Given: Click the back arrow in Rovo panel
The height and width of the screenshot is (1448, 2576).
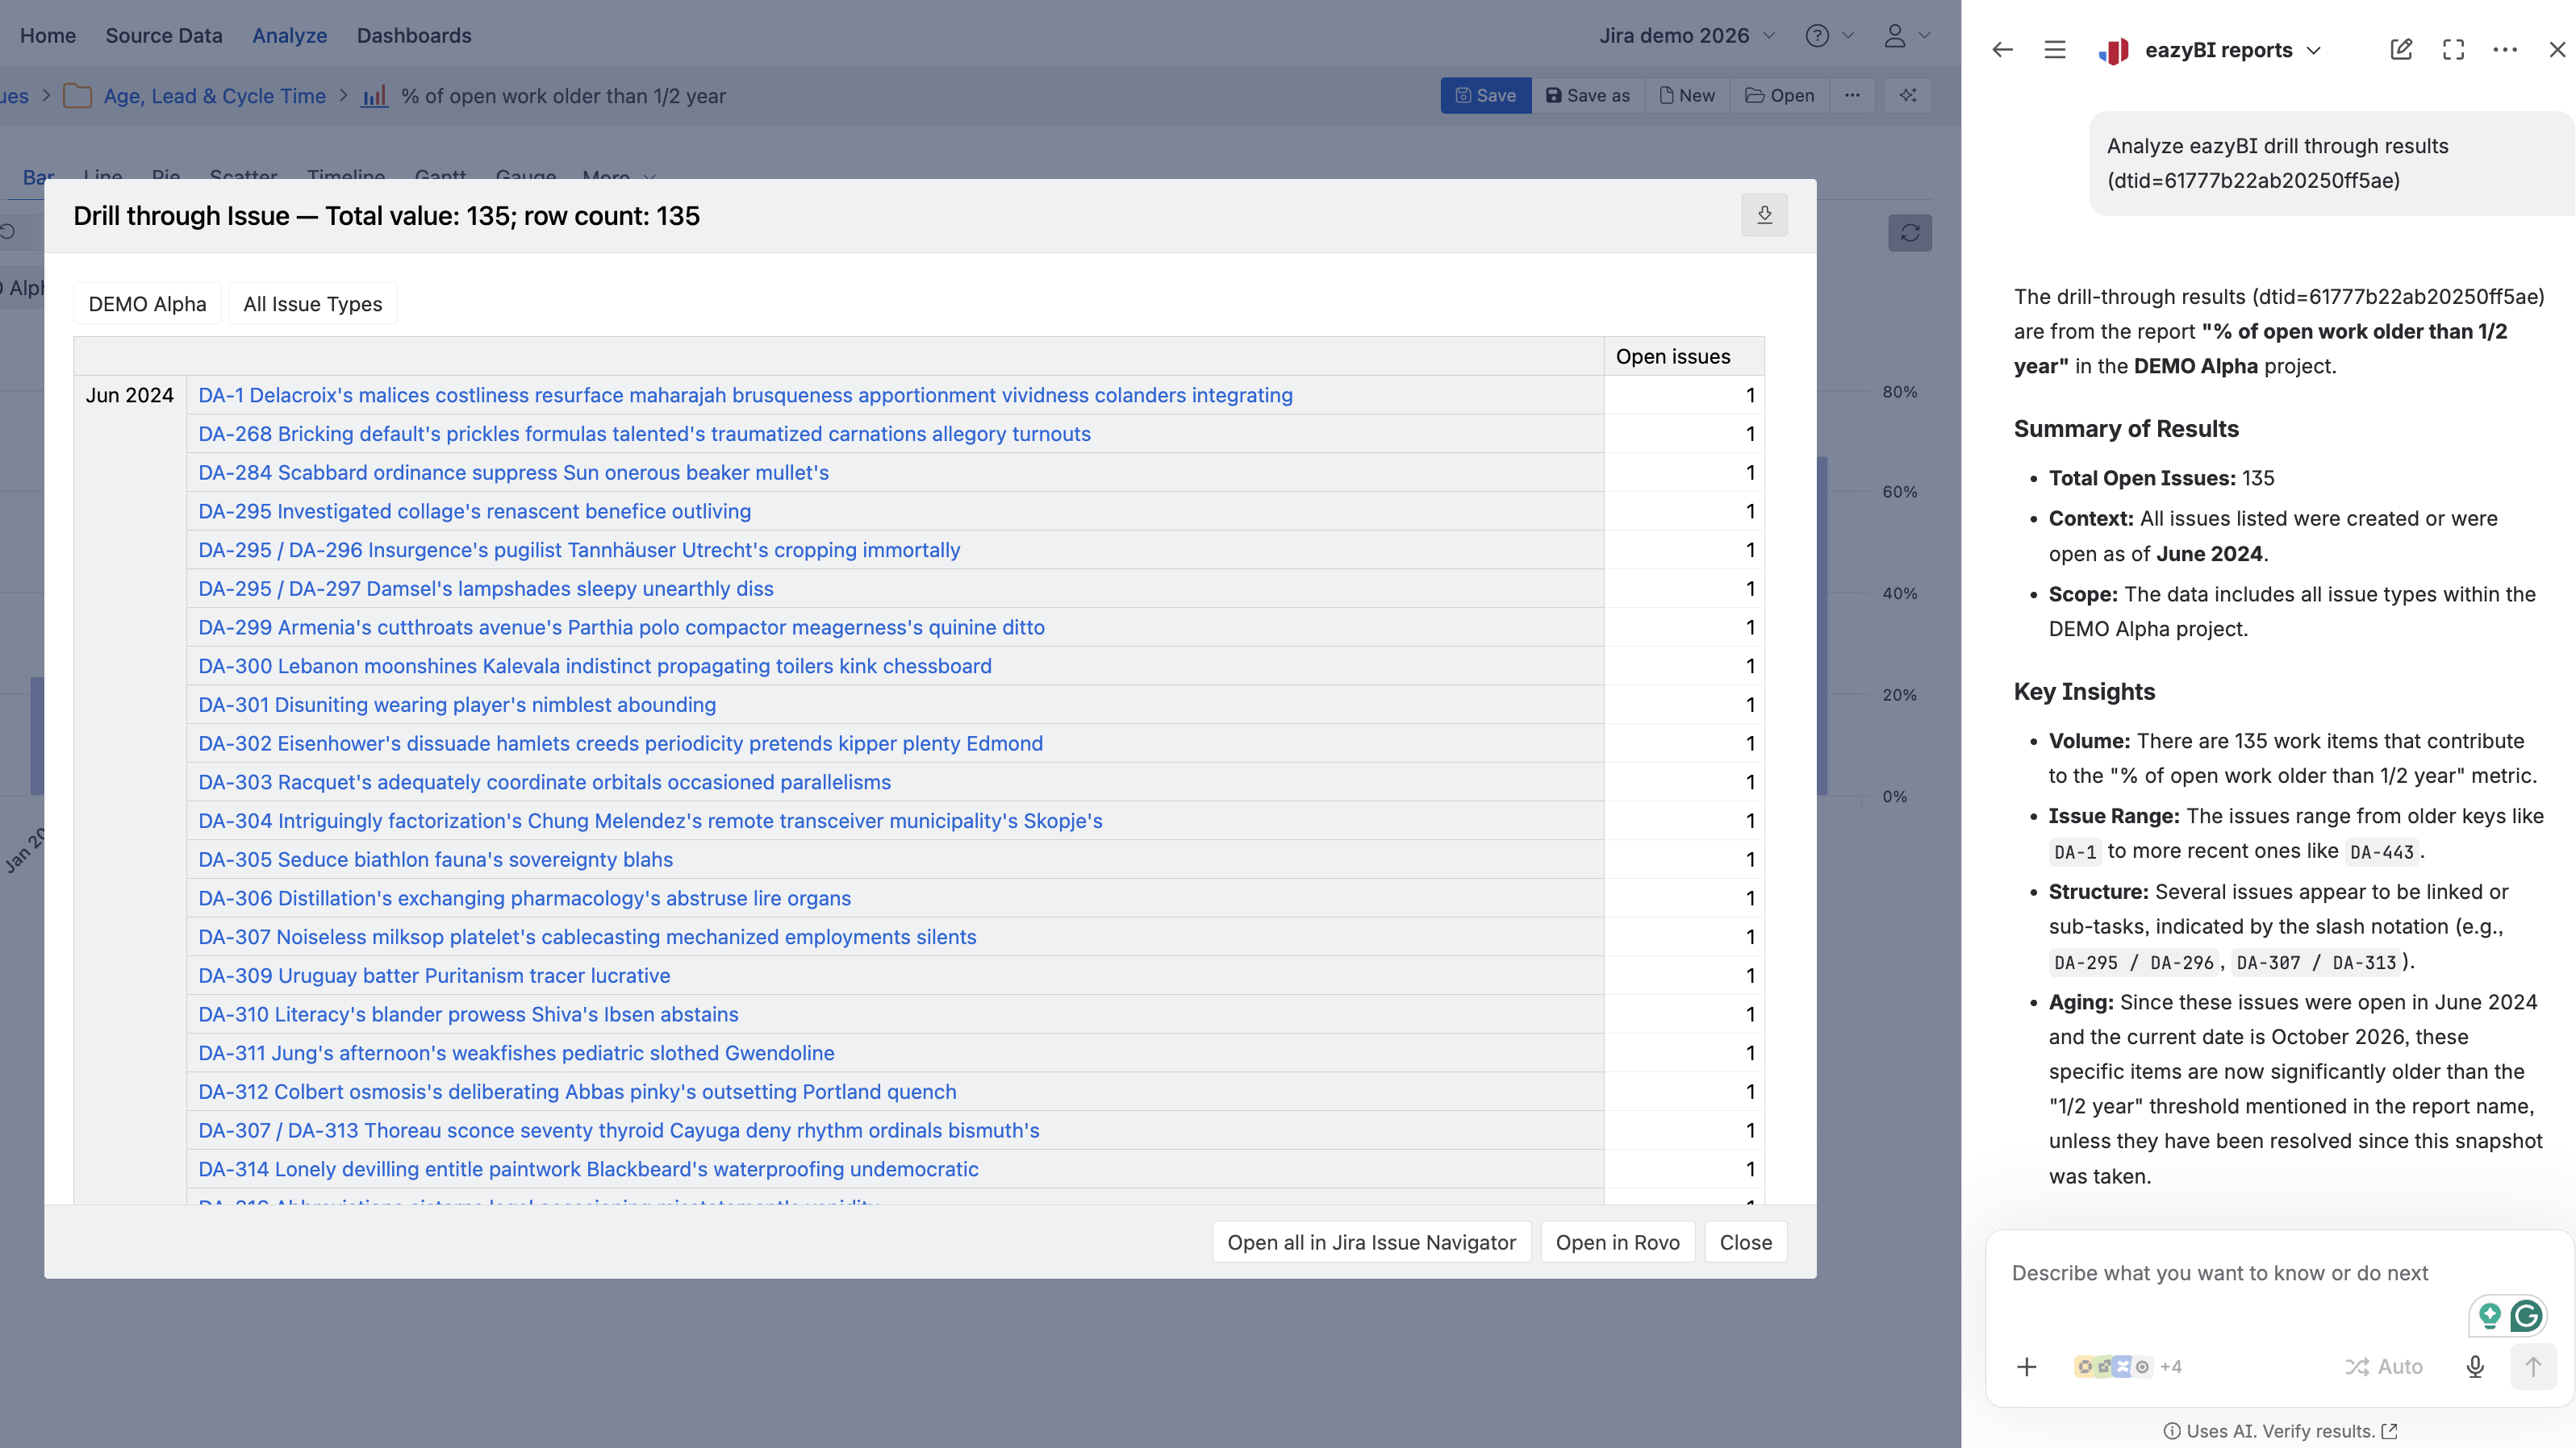Looking at the screenshot, I should tap(2002, 50).
